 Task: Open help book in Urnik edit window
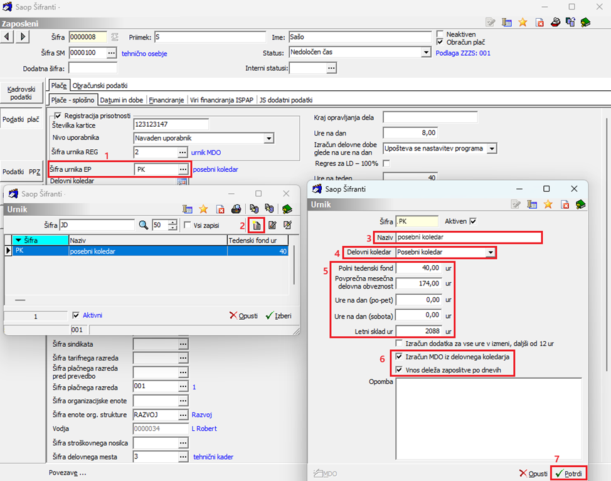(580, 204)
